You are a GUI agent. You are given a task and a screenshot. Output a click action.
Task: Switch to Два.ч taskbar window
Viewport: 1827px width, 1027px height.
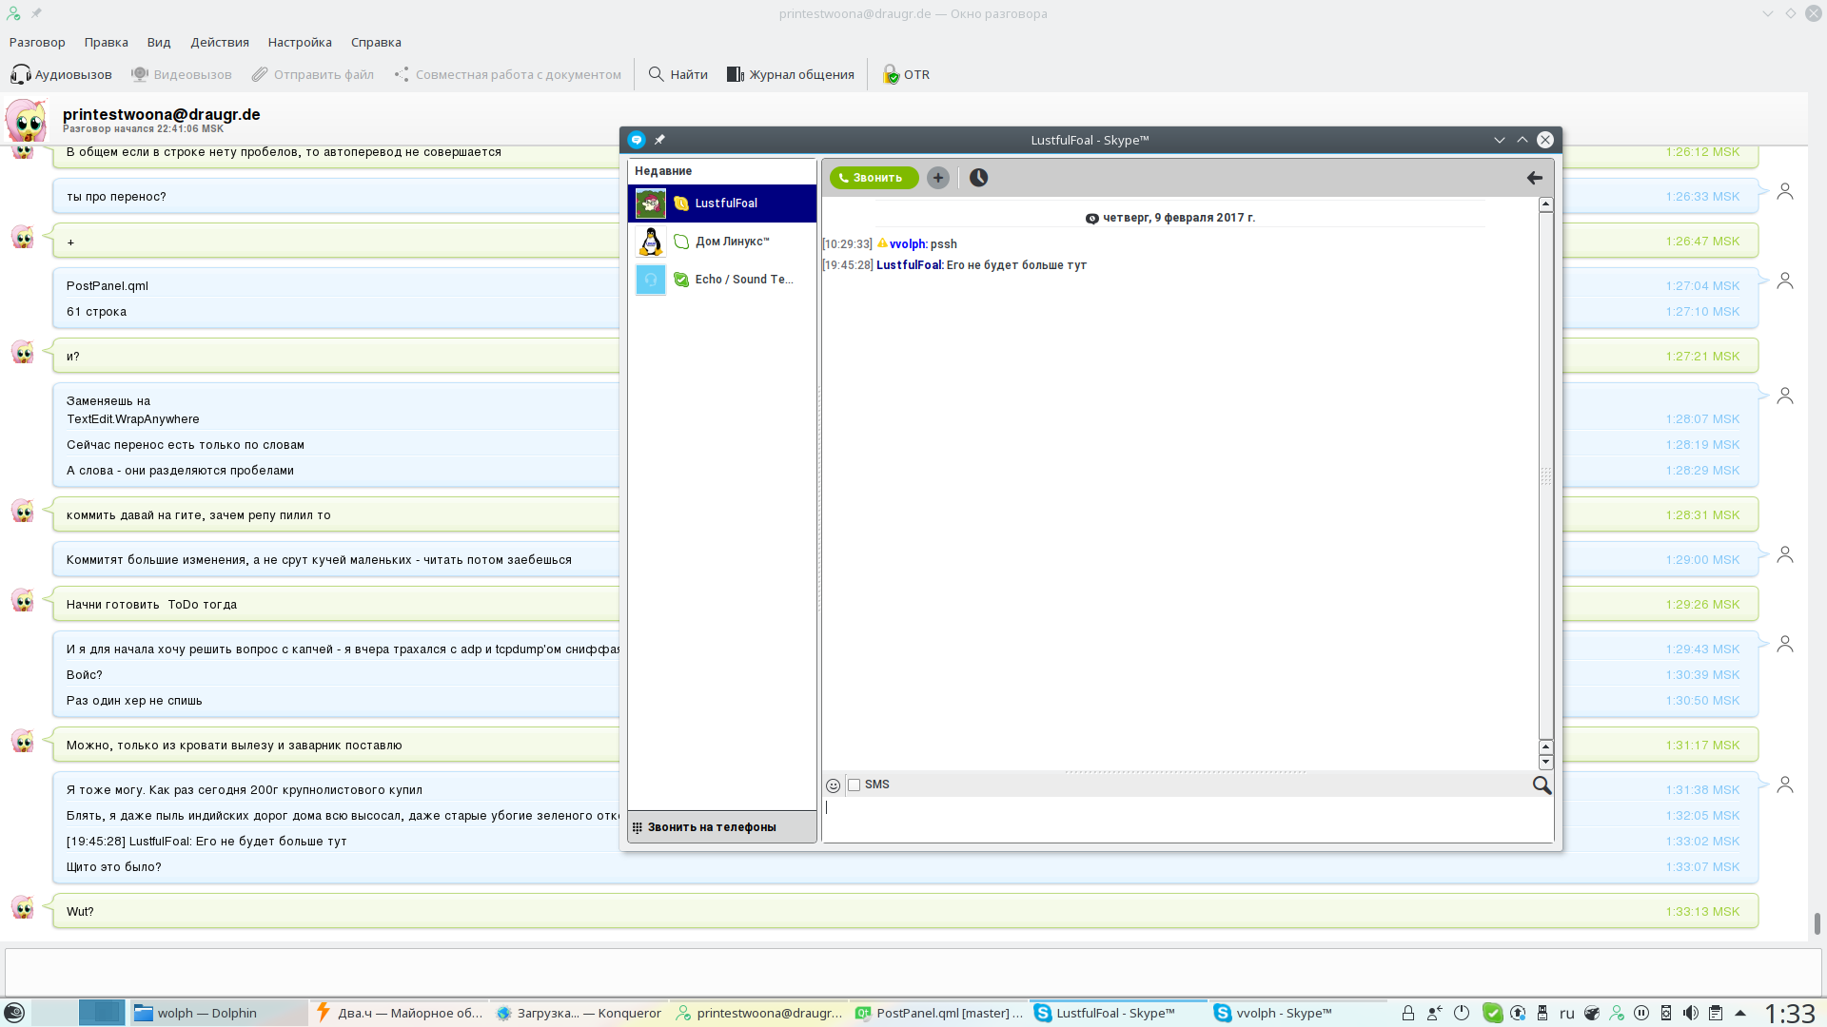point(400,1013)
